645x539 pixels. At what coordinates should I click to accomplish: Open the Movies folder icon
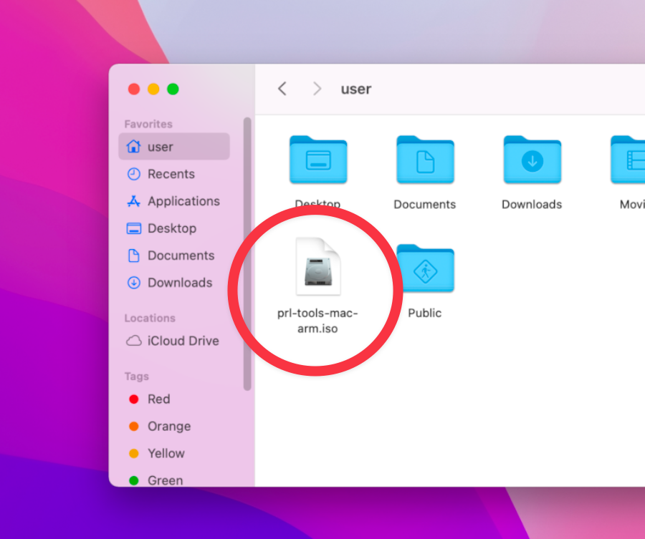[629, 161]
